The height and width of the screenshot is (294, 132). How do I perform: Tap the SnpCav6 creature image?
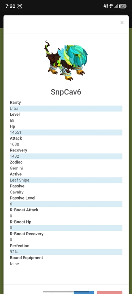click(66, 61)
